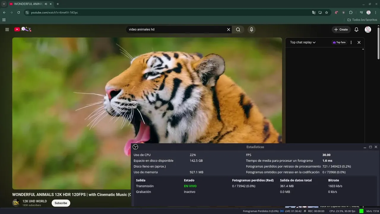The height and width of the screenshot is (214, 380).
Task: Click the Estado column header
Action: (x=189, y=180)
